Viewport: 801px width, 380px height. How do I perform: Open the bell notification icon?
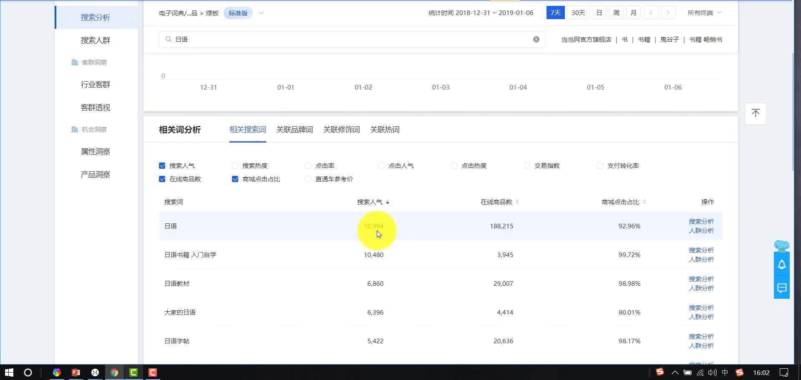(x=781, y=265)
